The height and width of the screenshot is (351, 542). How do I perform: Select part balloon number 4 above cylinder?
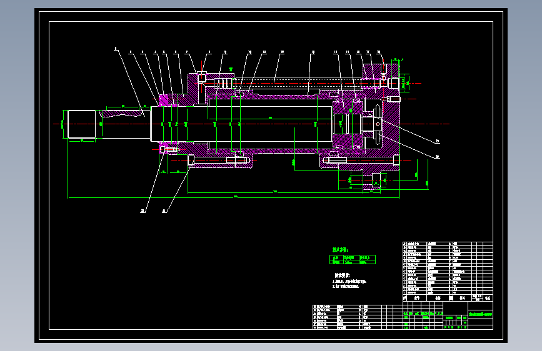click(155, 52)
